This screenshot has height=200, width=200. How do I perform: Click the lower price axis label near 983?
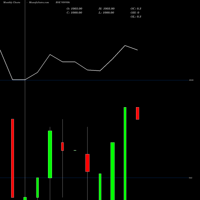click(x=191, y=178)
